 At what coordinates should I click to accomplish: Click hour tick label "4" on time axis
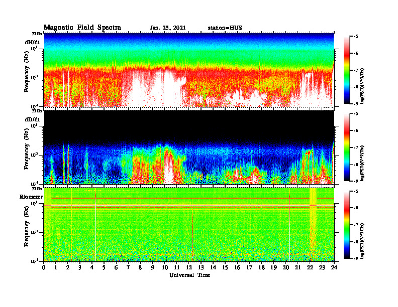(92, 268)
